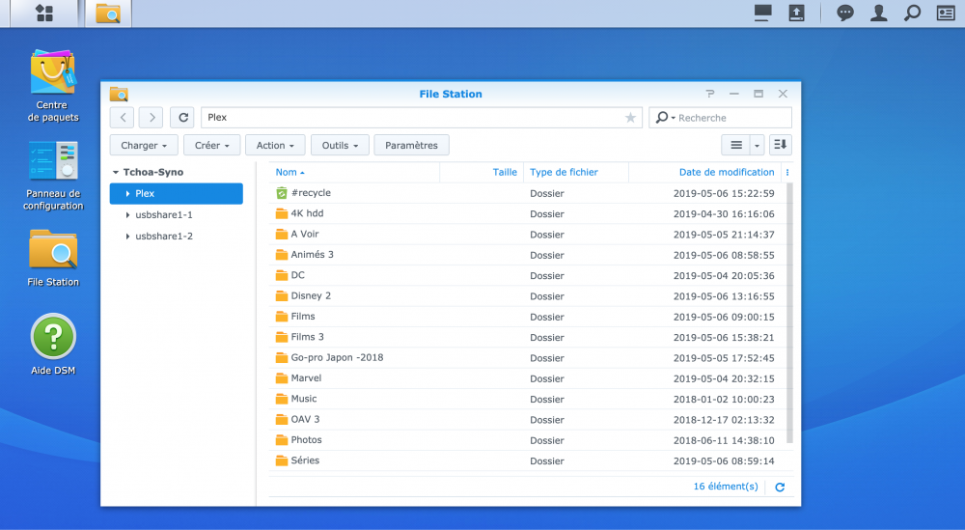This screenshot has height=530, width=965.
Task: Open the Action dropdown menu
Action: 275,146
